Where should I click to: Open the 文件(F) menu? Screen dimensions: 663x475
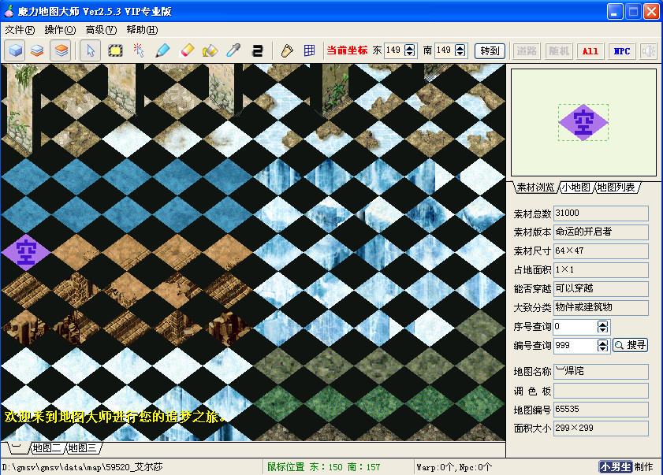coord(20,30)
